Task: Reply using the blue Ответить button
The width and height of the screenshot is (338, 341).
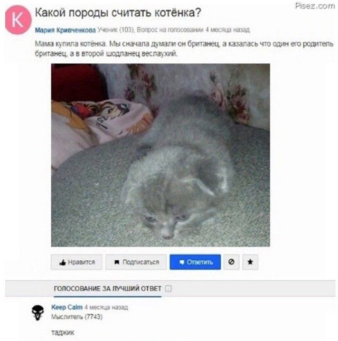Action: click(195, 262)
